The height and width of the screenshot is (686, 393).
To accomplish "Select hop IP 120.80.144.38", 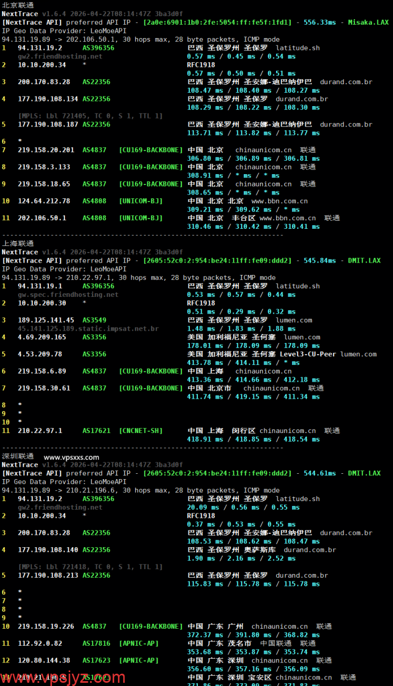I will [44, 660].
